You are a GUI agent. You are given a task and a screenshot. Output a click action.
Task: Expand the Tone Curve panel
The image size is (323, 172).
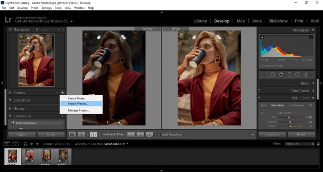(313, 91)
